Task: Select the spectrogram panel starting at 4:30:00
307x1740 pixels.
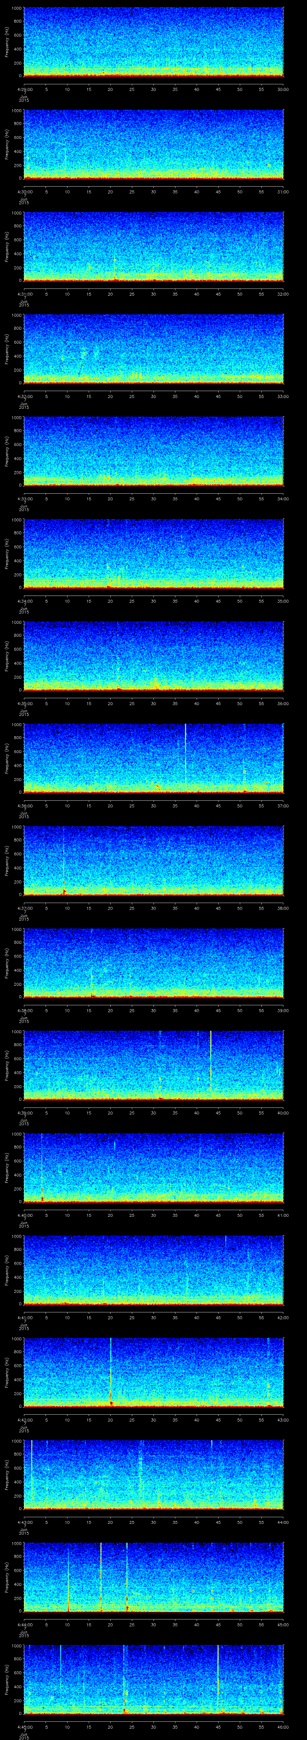Action: (x=153, y=144)
